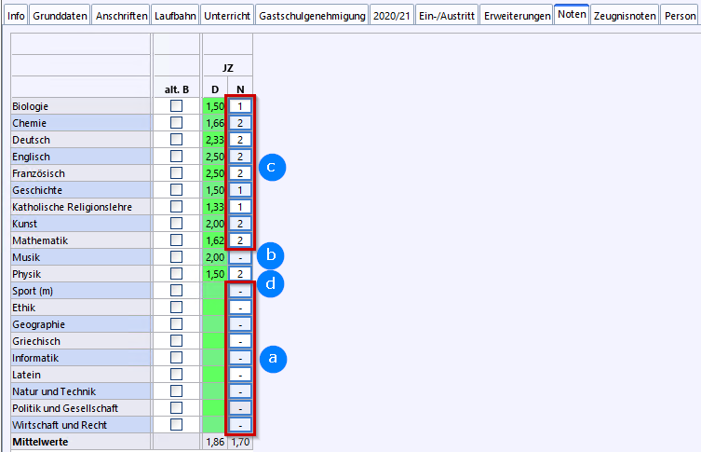The image size is (701, 452).
Task: Check alt. B for Natur und Technik
Action: tap(177, 391)
